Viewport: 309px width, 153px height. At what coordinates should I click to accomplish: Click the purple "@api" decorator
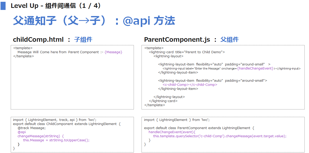[x=22, y=132]
